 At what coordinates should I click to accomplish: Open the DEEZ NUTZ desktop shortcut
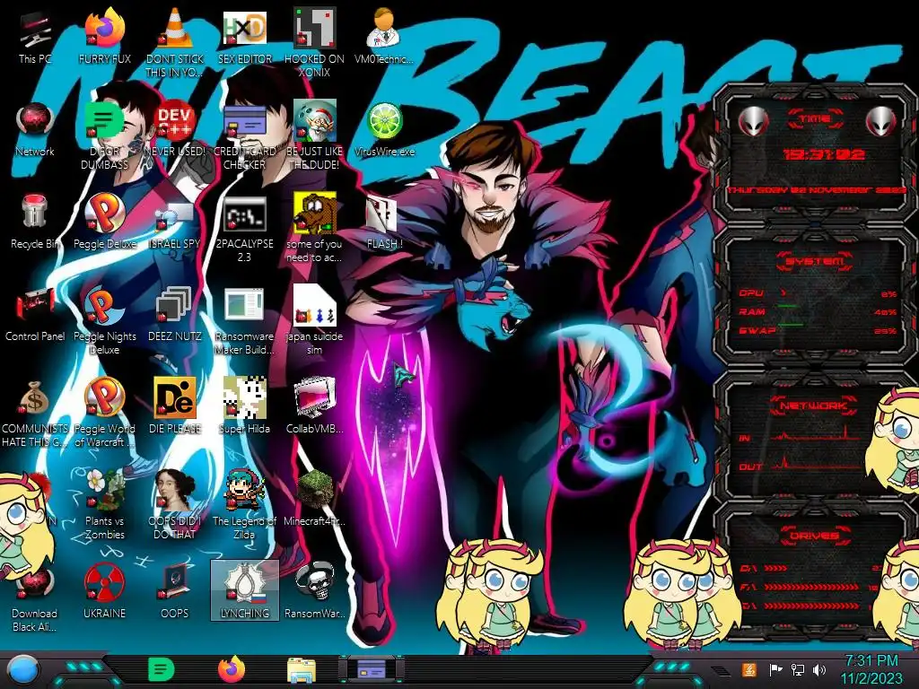point(175,314)
